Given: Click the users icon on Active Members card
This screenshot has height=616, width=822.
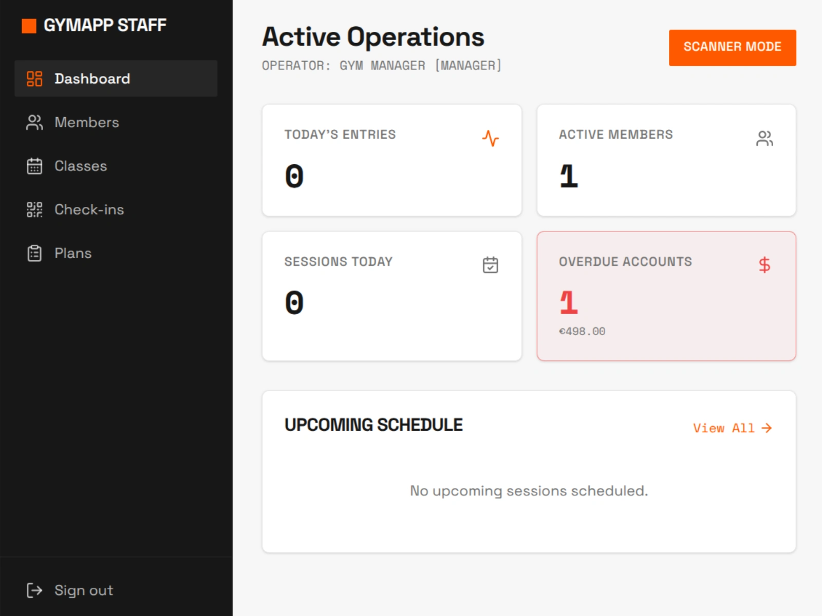Looking at the screenshot, I should pyautogui.click(x=764, y=138).
